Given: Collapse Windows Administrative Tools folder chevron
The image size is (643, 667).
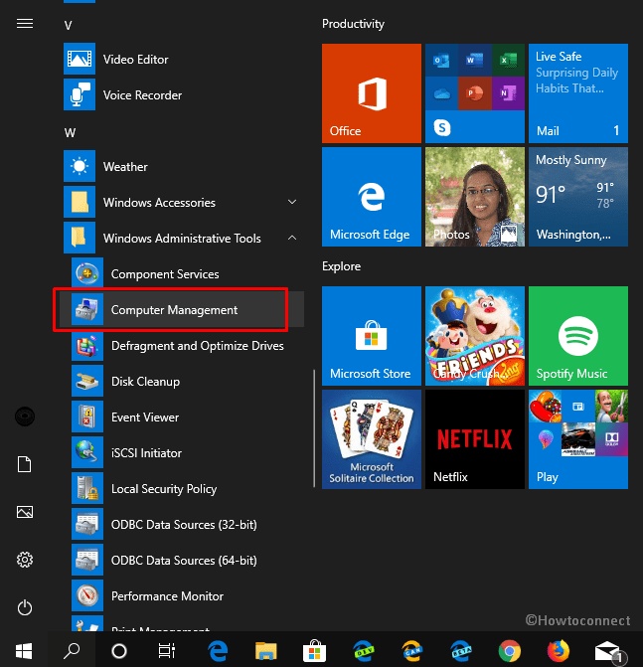Looking at the screenshot, I should pyautogui.click(x=292, y=238).
